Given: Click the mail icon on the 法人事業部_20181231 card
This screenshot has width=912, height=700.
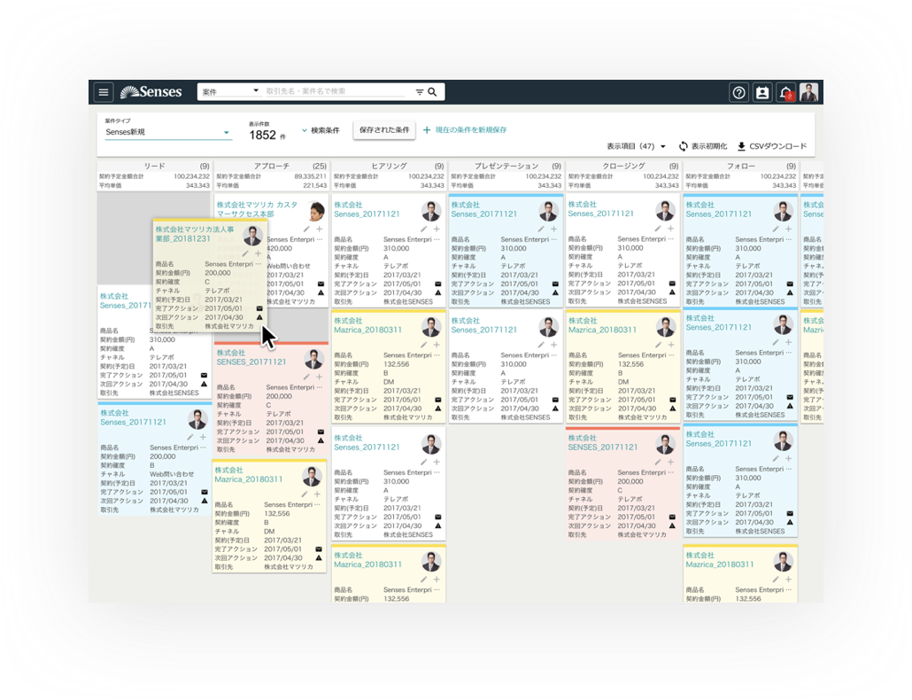Looking at the screenshot, I should [259, 308].
